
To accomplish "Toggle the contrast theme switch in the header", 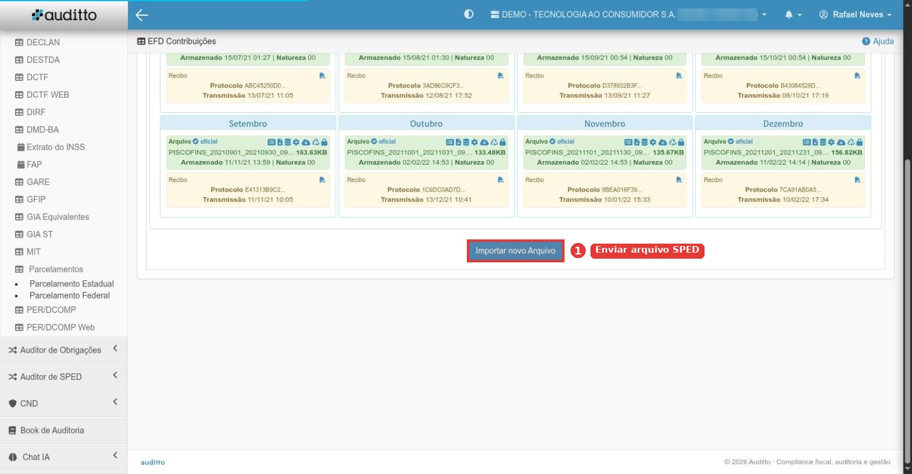I will coord(469,14).
